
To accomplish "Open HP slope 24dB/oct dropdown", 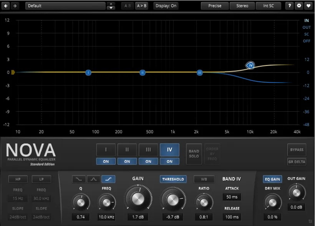I will point(18,217).
